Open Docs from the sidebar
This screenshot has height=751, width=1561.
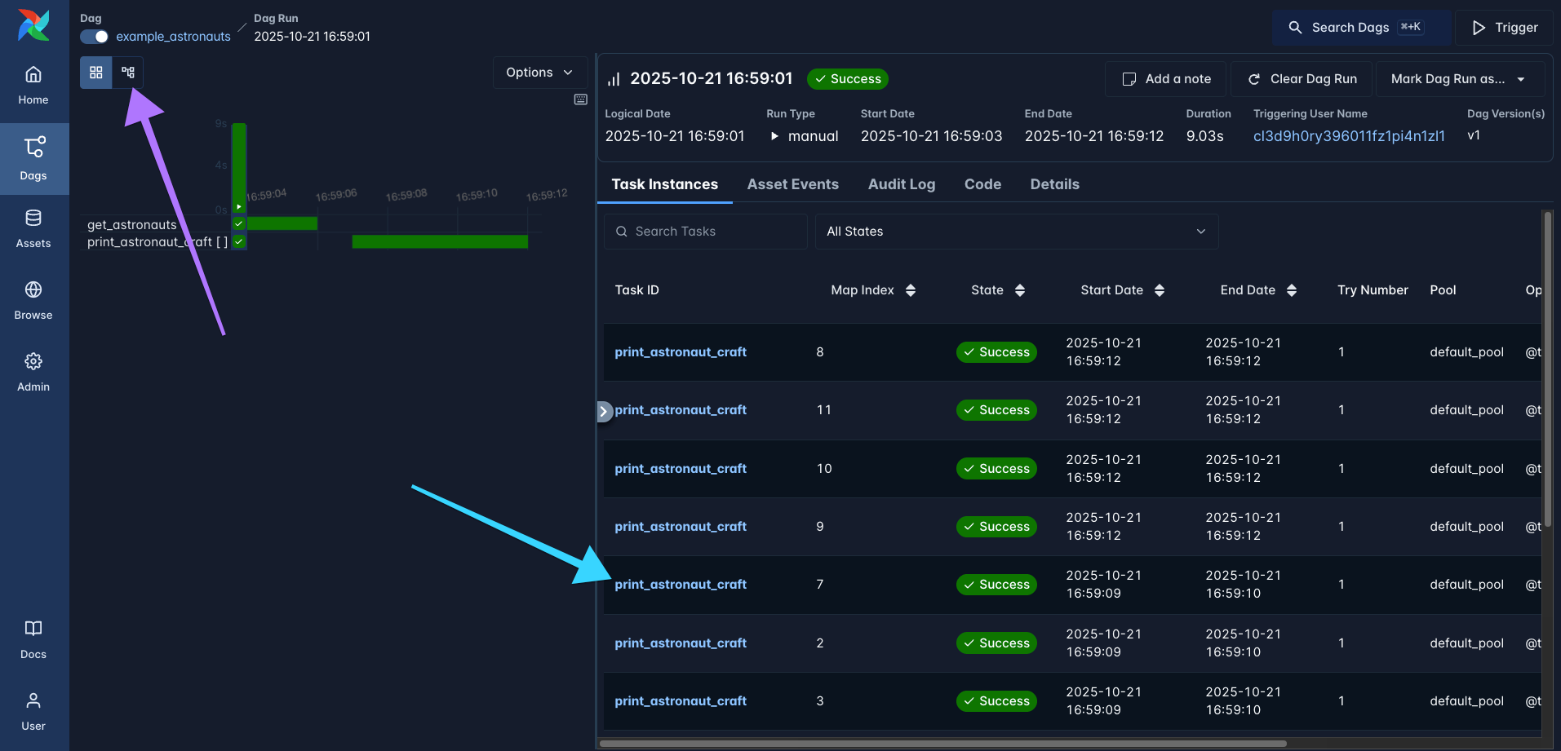33,638
